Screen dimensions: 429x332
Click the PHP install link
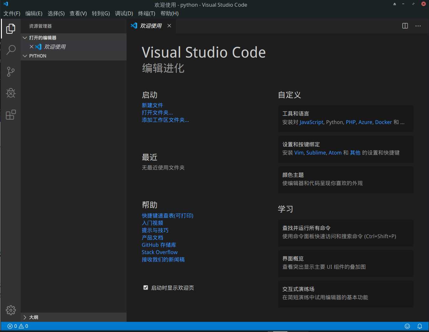[x=351, y=122]
